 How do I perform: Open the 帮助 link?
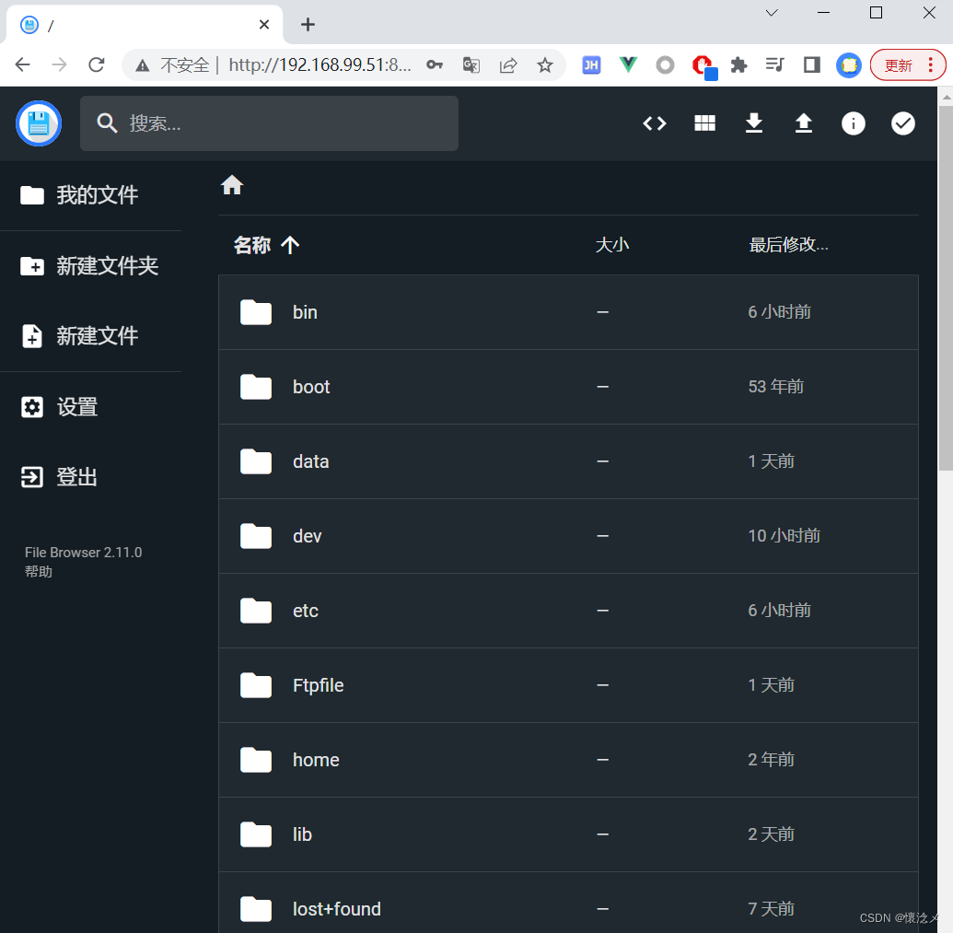point(38,570)
